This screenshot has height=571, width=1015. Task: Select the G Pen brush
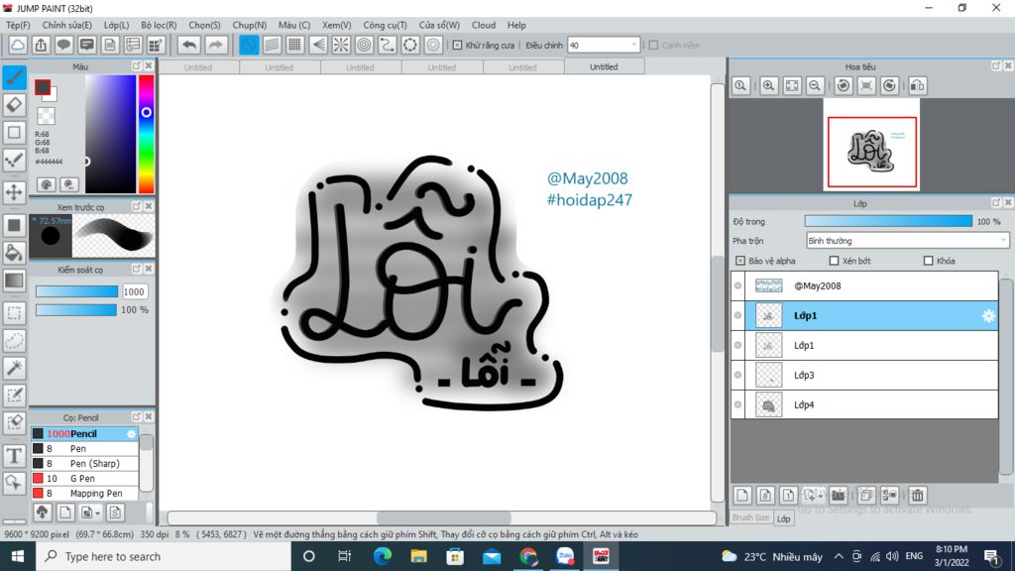(85, 479)
